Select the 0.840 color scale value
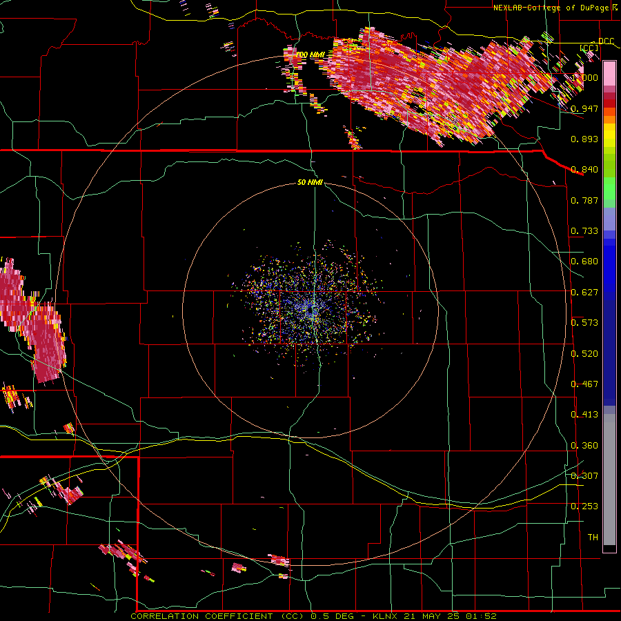The image size is (621, 621). (x=584, y=170)
